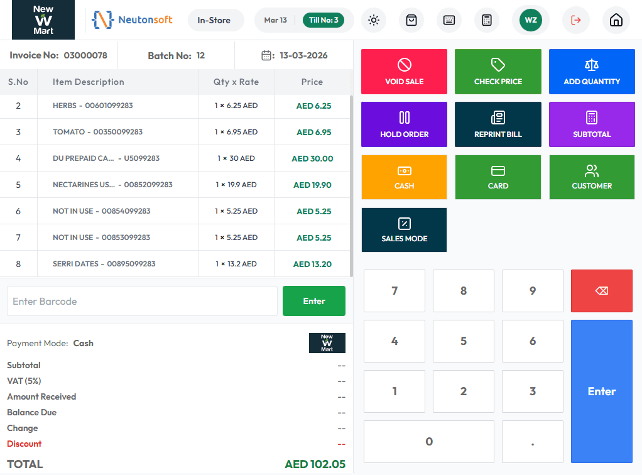The height and width of the screenshot is (475, 642).
Task: Put order on hold with HOLD ORDER
Action: pyautogui.click(x=404, y=124)
